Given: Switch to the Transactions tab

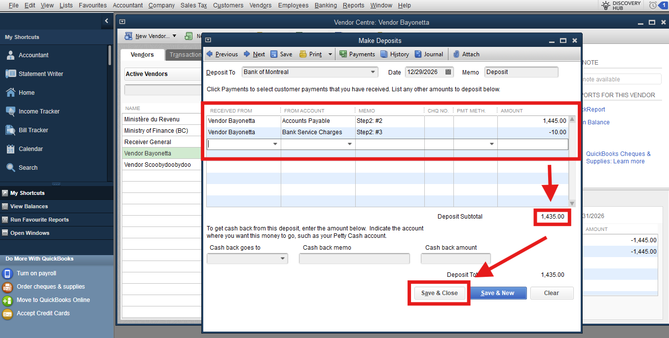Looking at the screenshot, I should tap(184, 55).
